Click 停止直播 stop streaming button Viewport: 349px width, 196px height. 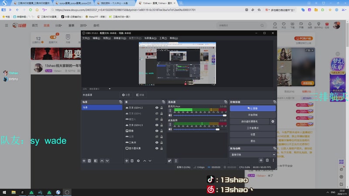click(x=253, y=108)
